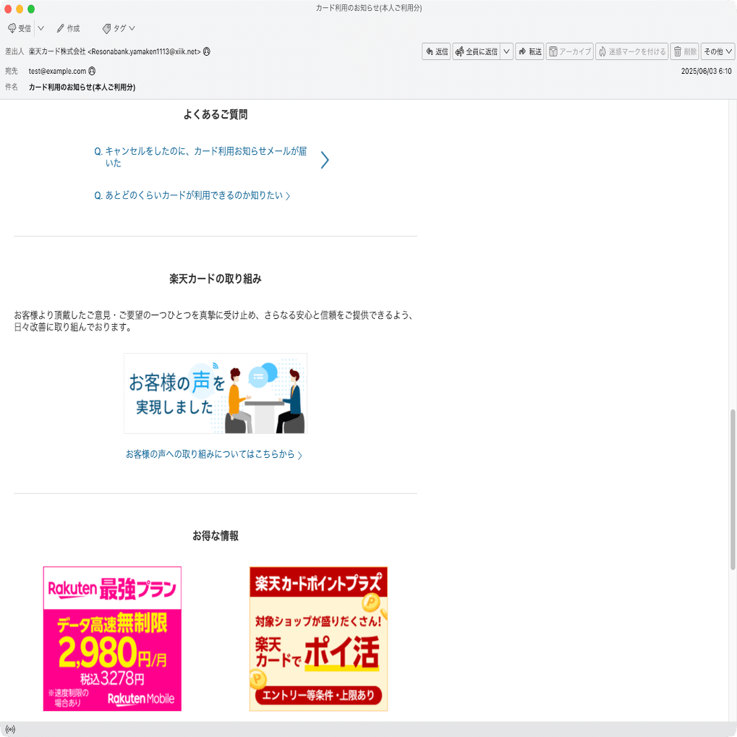Click the お客様の声への取り組み link
The height and width of the screenshot is (737, 737).
215,453
